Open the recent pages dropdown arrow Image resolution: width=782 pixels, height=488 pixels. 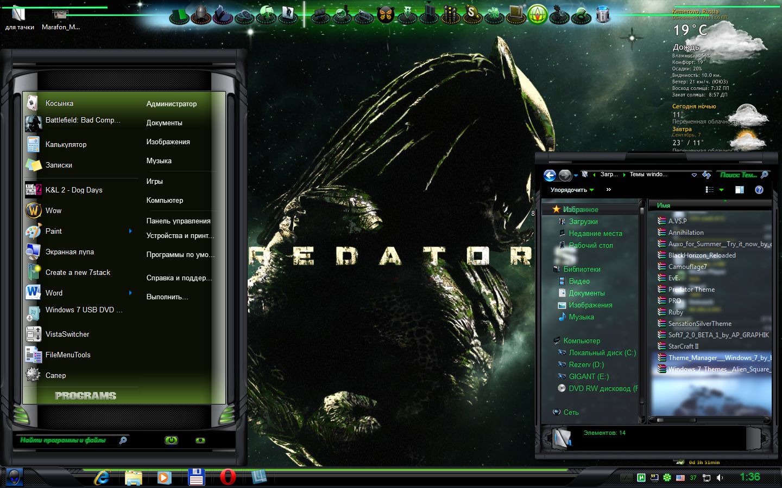click(576, 176)
